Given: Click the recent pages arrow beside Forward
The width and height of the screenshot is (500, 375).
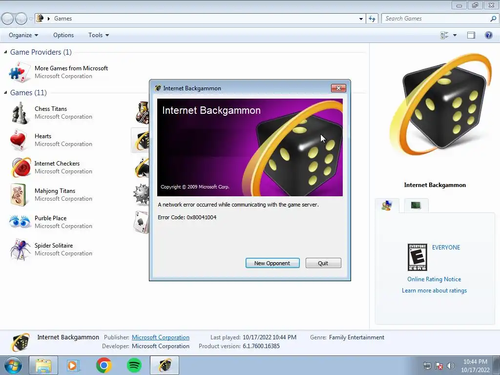Looking at the screenshot, I should coord(31,19).
